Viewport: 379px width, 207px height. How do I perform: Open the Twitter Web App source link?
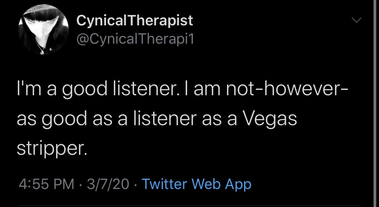[197, 184]
